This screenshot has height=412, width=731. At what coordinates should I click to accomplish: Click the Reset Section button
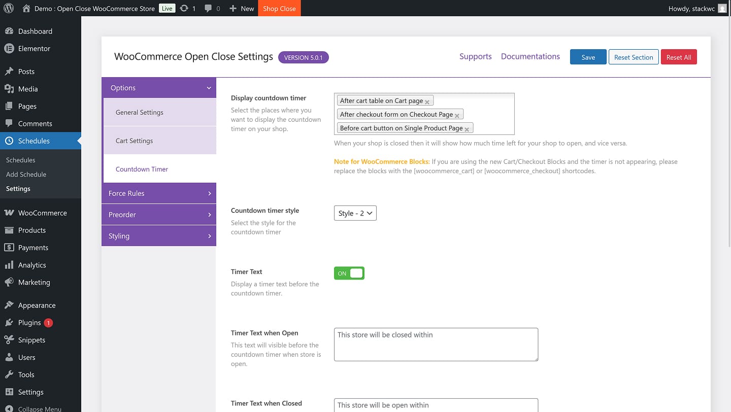pos(634,57)
